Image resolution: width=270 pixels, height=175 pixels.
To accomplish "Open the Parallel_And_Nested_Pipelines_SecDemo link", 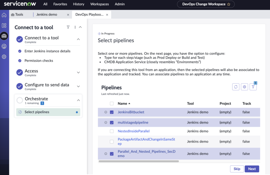I will point(147,153).
